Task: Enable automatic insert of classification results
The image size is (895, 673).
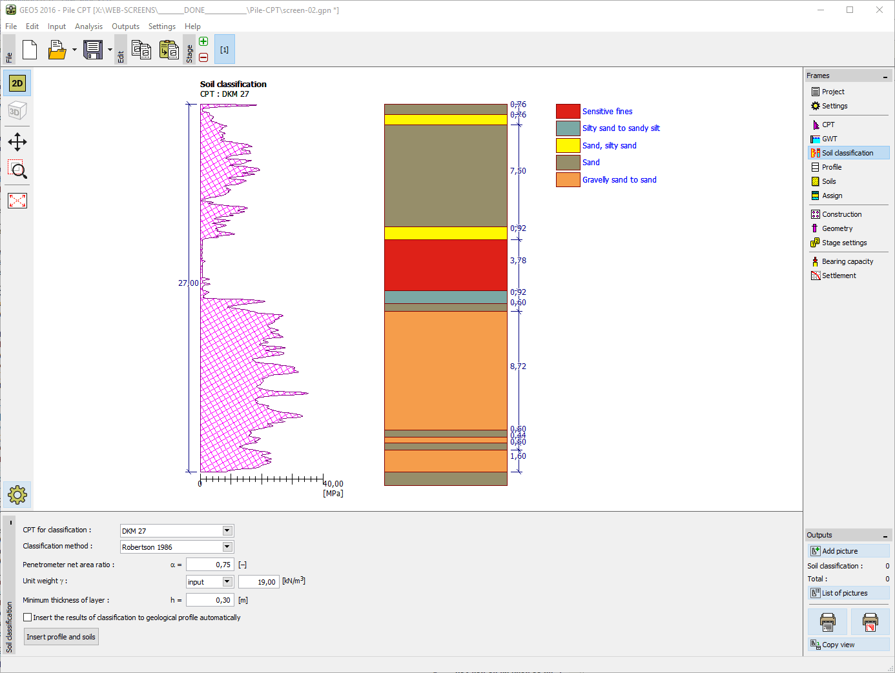Action: pyautogui.click(x=28, y=618)
